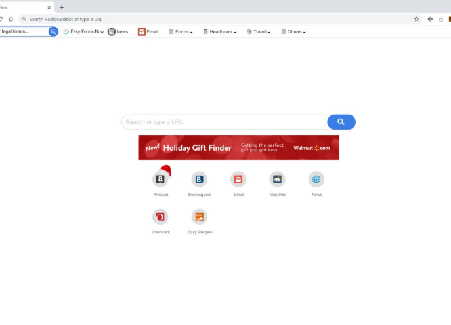Click the browser home icon

point(11,19)
